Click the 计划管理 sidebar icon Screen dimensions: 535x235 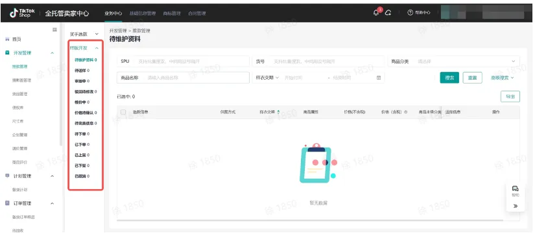[x=7, y=175]
